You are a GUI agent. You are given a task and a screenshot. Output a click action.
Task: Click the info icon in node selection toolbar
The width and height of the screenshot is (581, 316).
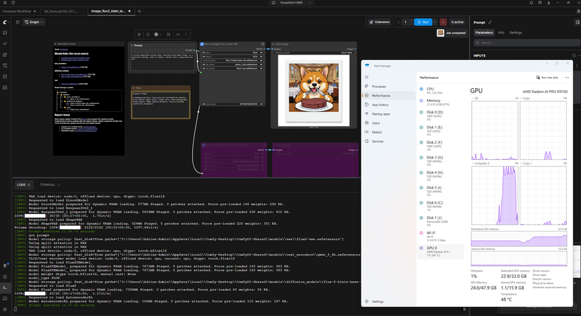point(148,34)
